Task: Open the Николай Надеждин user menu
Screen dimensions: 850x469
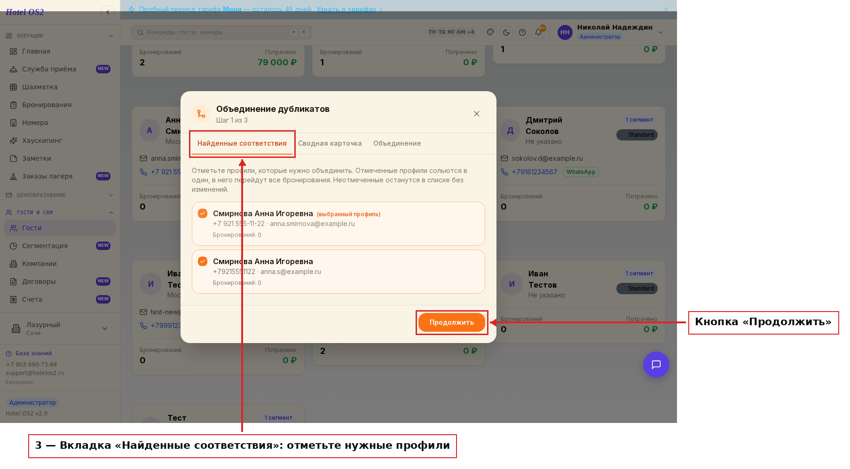Action: coord(610,32)
